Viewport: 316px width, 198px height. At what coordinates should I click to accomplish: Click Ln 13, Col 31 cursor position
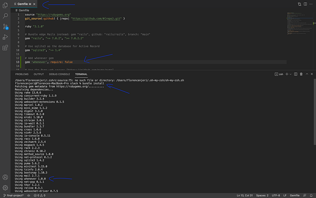pos(245,195)
